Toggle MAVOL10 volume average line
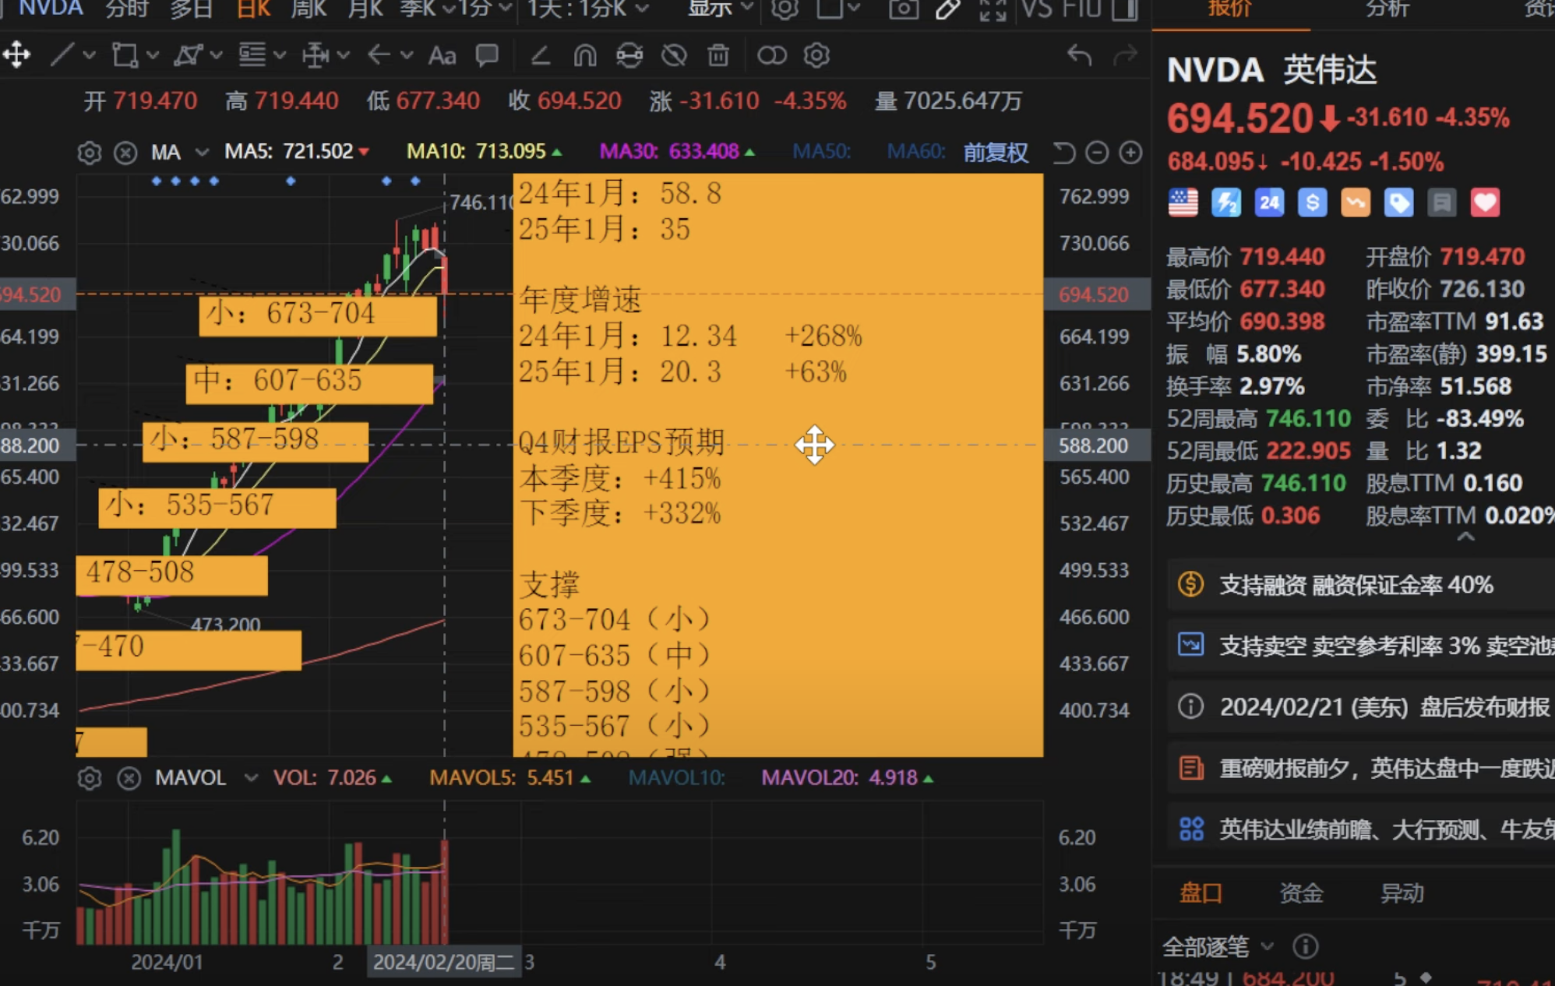1555x986 pixels. [x=676, y=777]
